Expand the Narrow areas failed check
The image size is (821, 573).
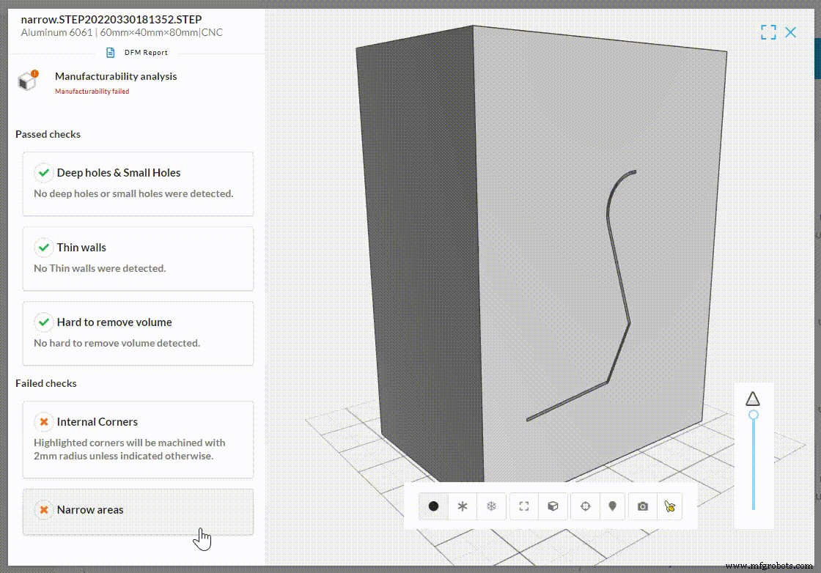click(138, 510)
